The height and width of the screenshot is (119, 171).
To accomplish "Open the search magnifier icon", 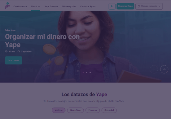I will [112, 6].
